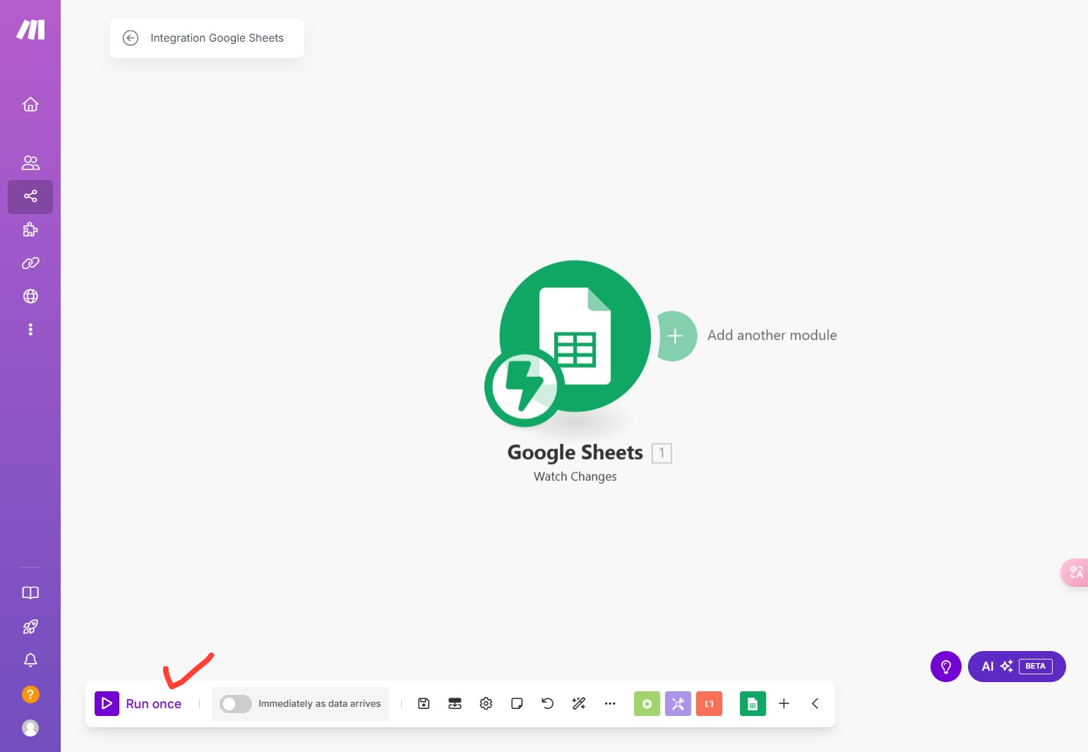Click the Add another module label

point(772,336)
